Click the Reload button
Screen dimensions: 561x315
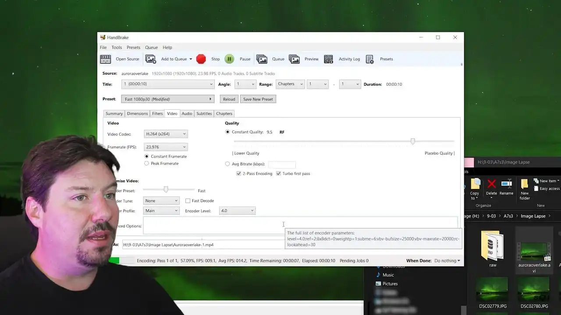pos(229,99)
